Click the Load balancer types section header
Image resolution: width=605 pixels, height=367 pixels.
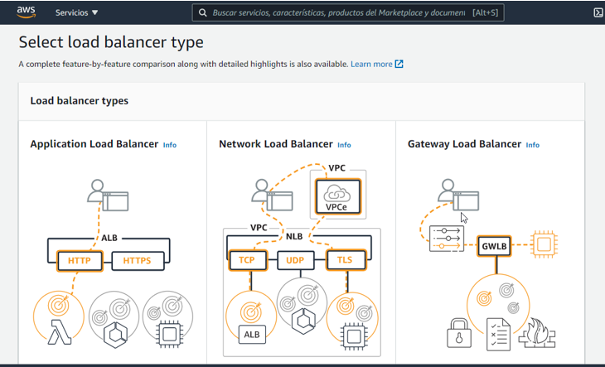pyautogui.click(x=80, y=101)
